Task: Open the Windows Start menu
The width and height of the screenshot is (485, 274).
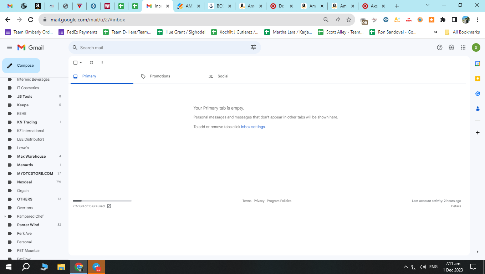Action: (x=8, y=267)
